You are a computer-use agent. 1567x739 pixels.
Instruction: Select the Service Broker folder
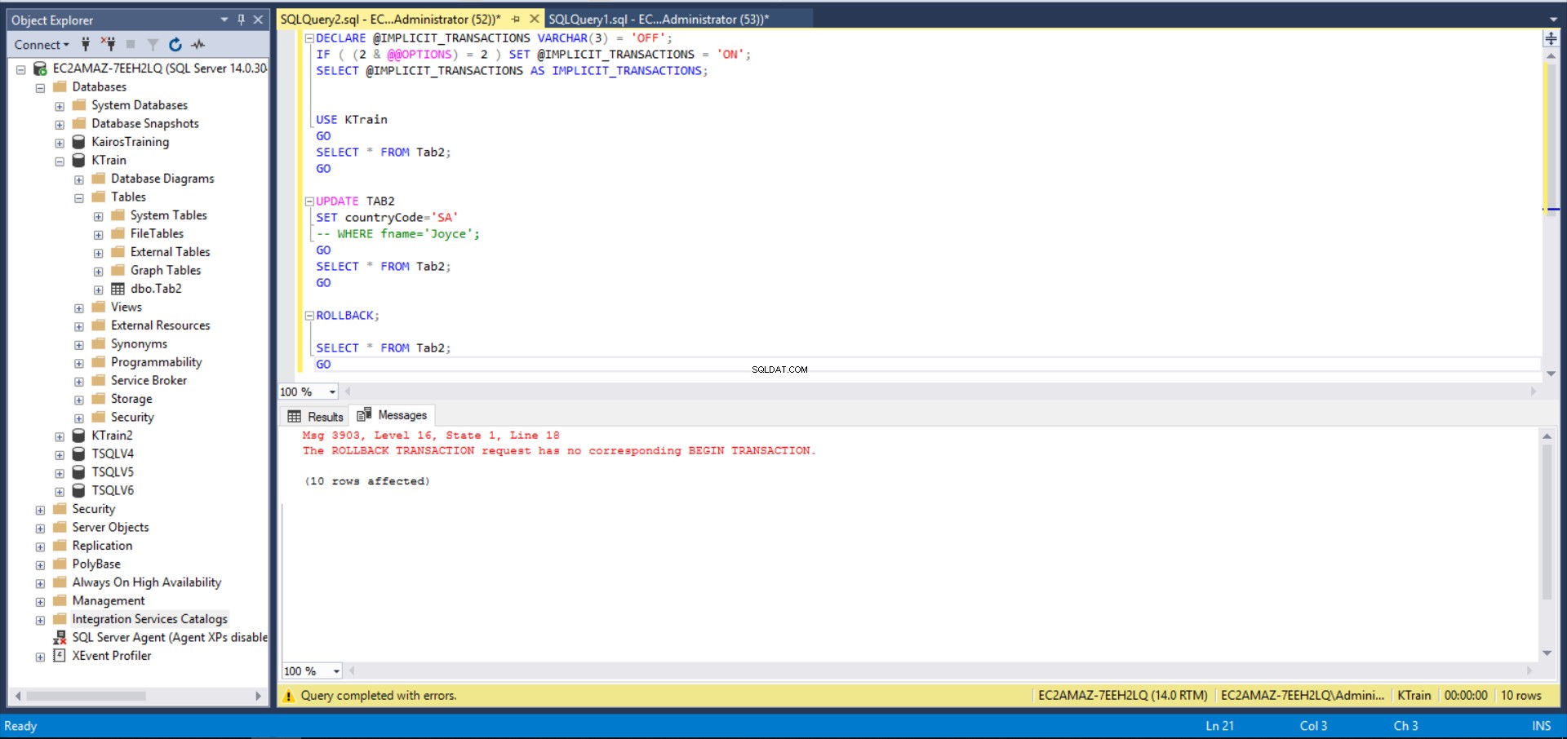pos(149,380)
